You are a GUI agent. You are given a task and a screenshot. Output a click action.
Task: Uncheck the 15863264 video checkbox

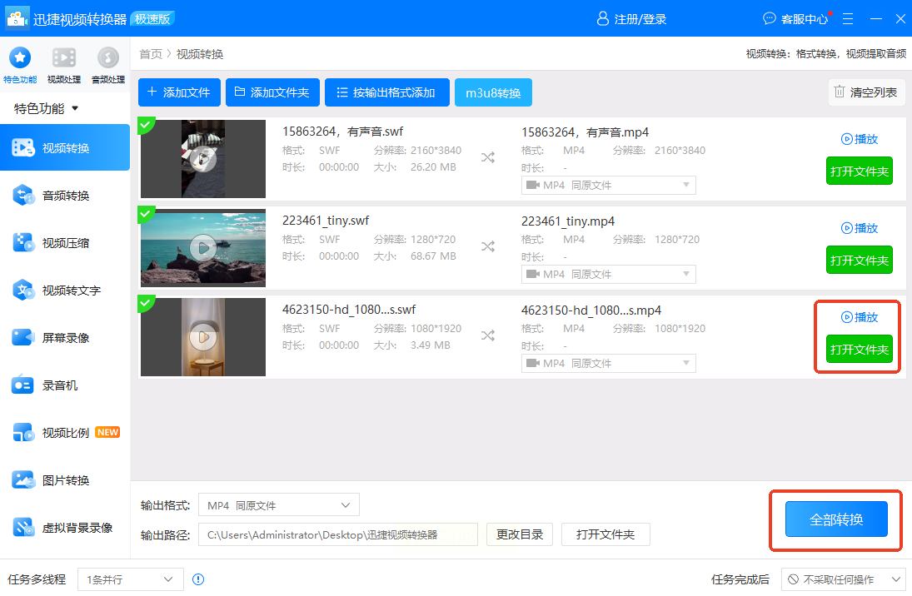pos(147,126)
